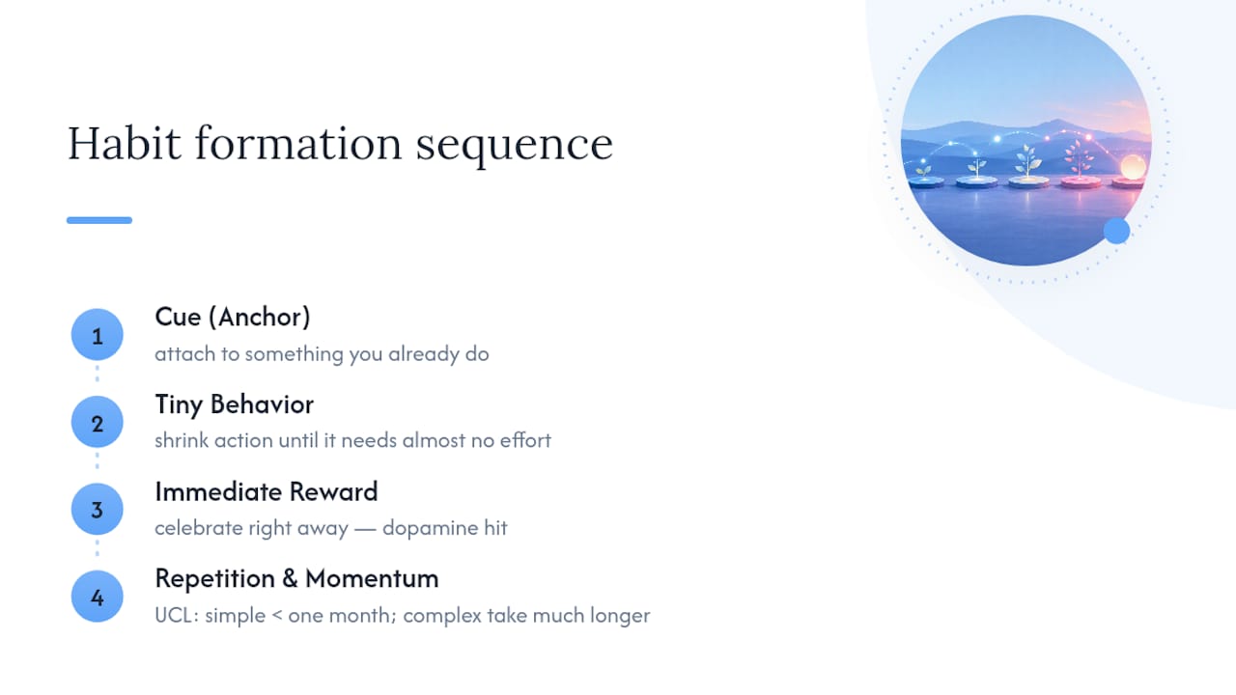Select the 'shrink action until it needs' line

tap(352, 441)
